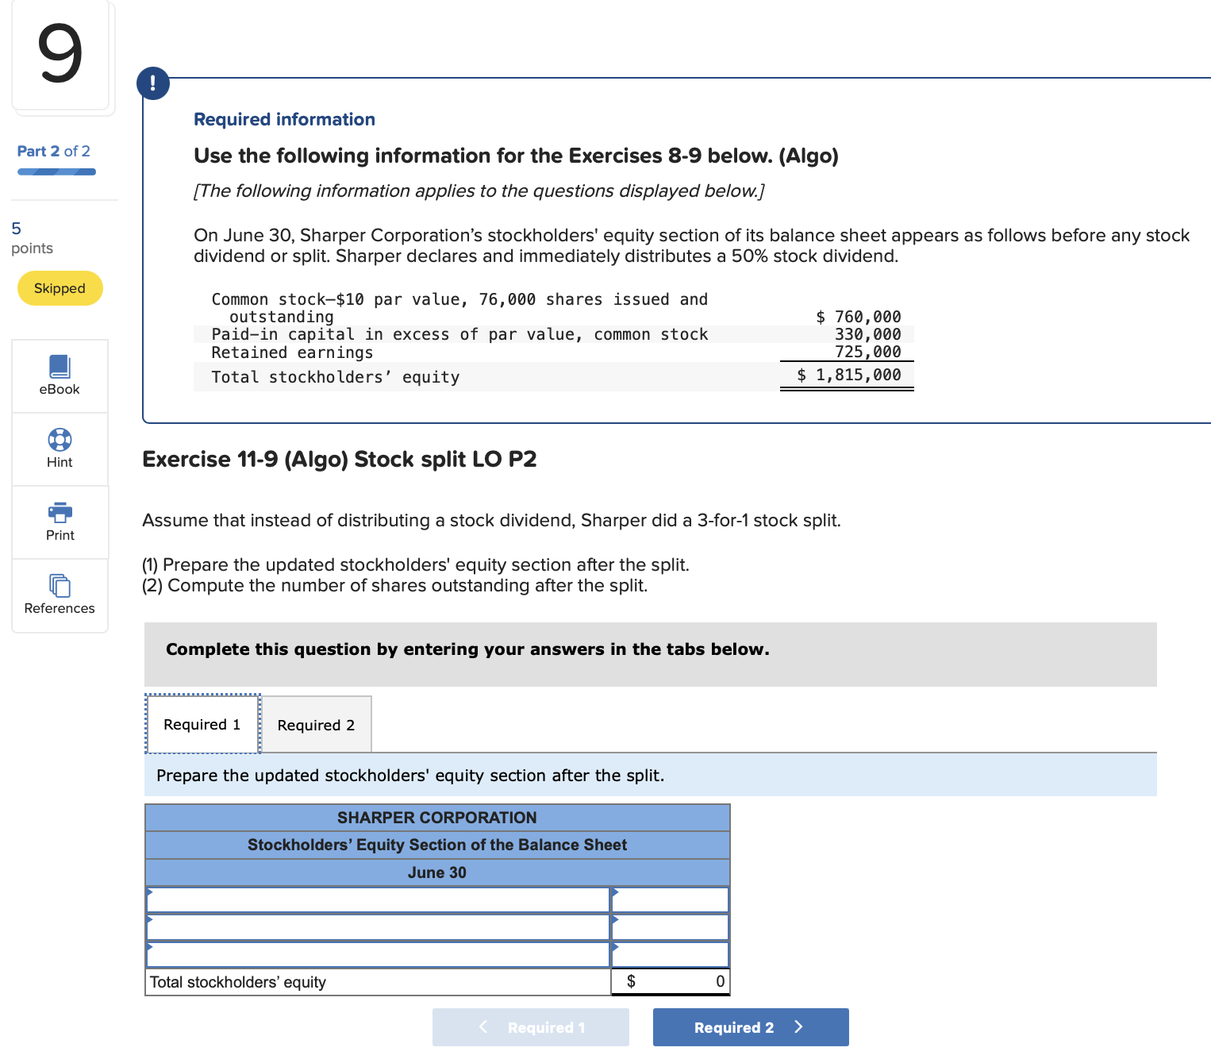Select the Required 1 tab
Screen dimensions: 1211x1059
click(202, 724)
